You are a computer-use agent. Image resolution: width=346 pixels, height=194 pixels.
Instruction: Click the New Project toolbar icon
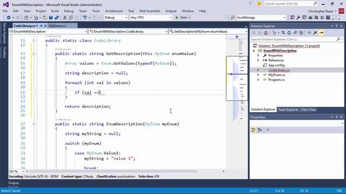point(26,18)
